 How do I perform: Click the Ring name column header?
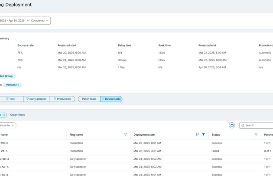[x=76, y=135]
